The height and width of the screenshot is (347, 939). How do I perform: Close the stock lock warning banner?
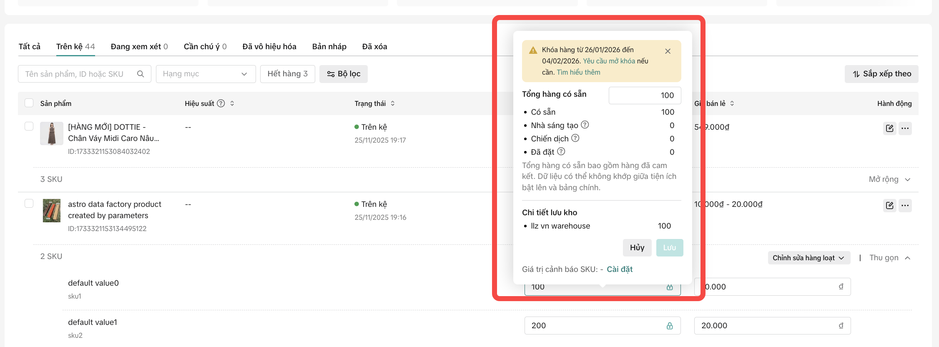(668, 51)
